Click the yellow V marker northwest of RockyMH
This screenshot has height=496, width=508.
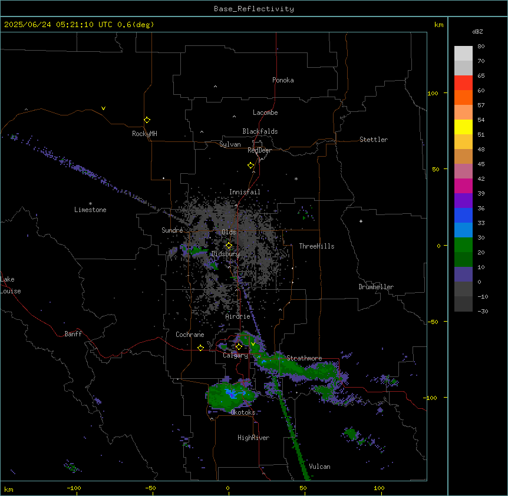pyautogui.click(x=103, y=108)
